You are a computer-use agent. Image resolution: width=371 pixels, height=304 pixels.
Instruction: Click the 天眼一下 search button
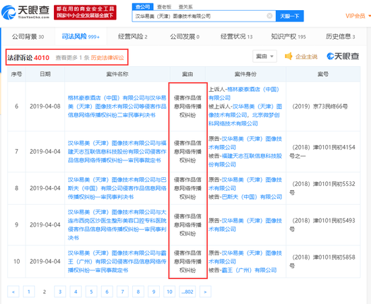click(289, 16)
